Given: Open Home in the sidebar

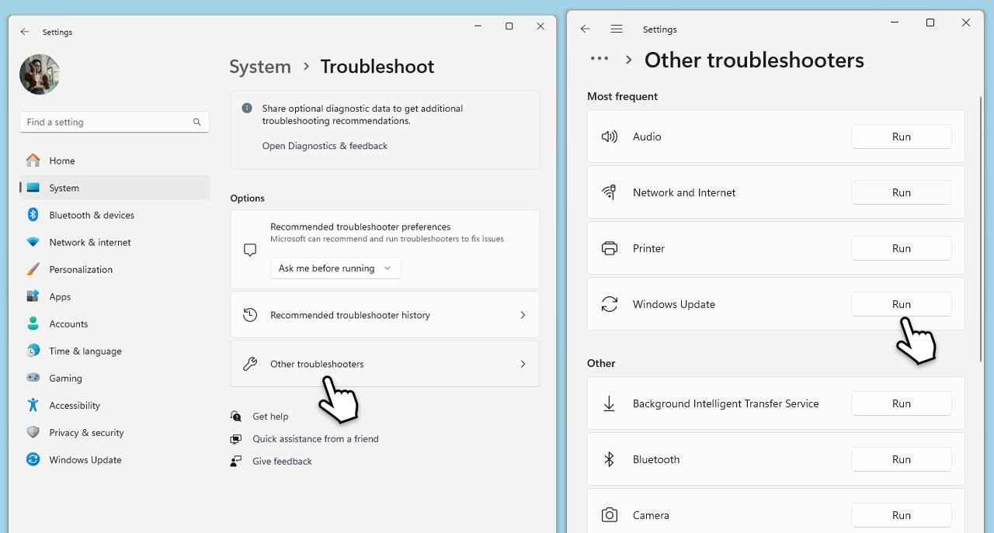Looking at the screenshot, I should tap(114, 161).
